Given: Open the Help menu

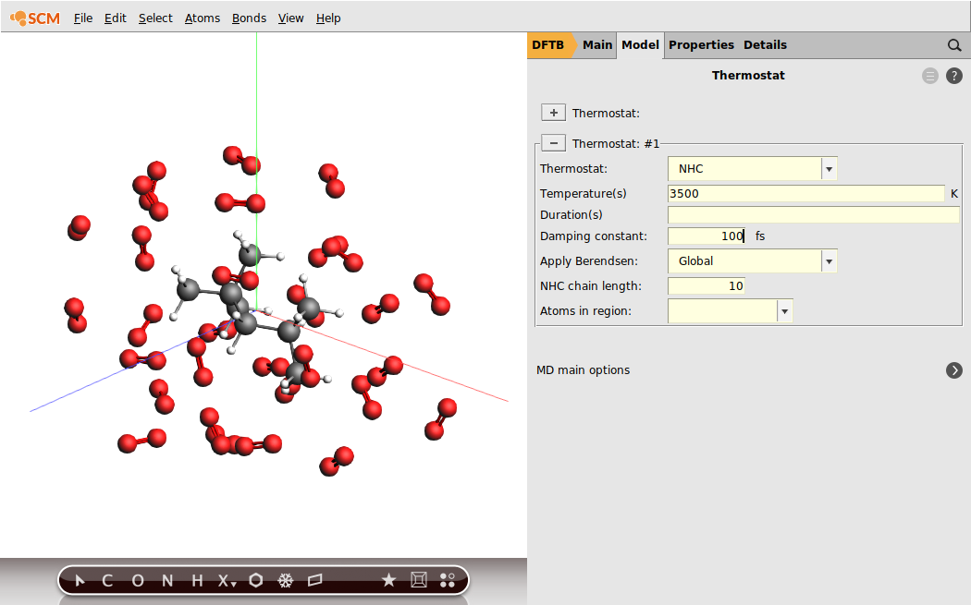Looking at the screenshot, I should 328,18.
